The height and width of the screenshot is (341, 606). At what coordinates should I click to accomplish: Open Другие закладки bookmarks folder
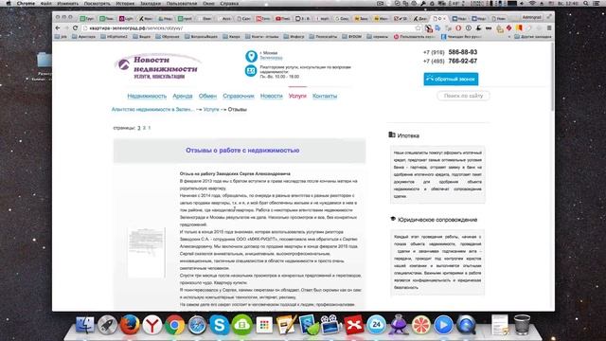pos(533,37)
